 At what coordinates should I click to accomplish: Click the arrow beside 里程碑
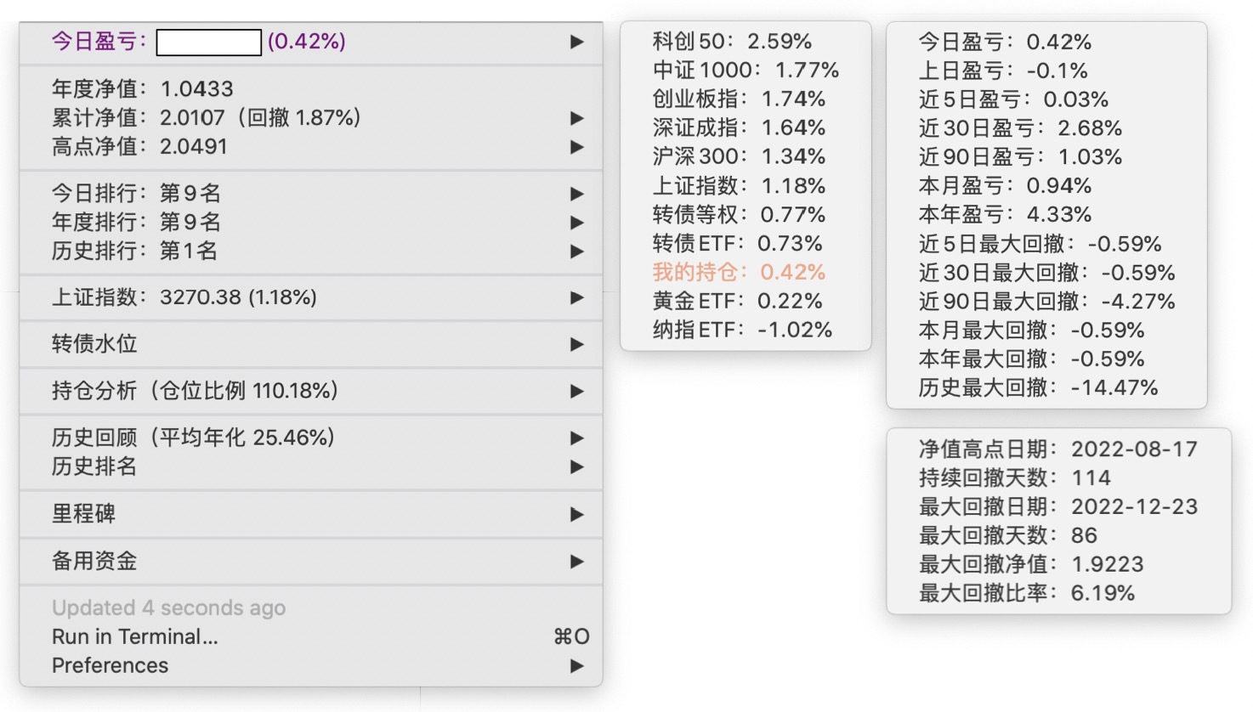click(x=577, y=514)
